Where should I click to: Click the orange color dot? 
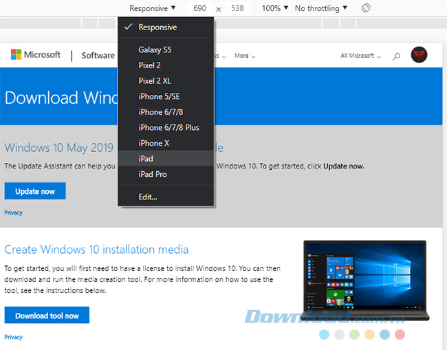tap(369, 334)
